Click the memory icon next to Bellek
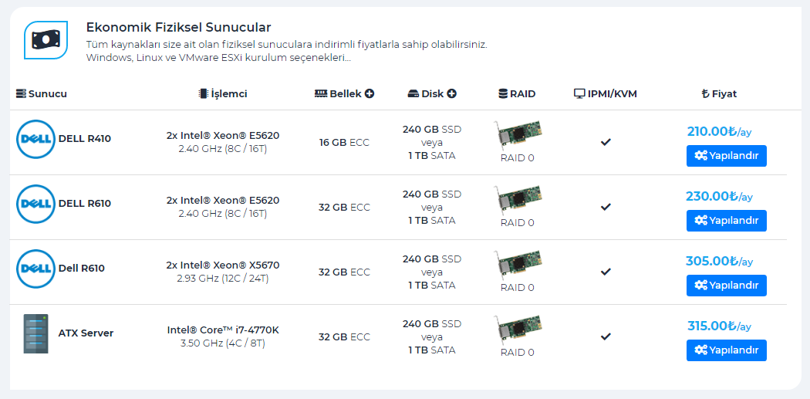Viewport: 810px width, 399px height. (321, 94)
